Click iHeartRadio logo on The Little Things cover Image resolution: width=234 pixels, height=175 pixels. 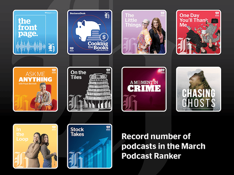point(163,14)
